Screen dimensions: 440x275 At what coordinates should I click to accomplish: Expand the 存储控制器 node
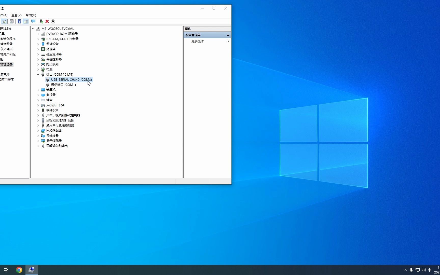(38, 59)
